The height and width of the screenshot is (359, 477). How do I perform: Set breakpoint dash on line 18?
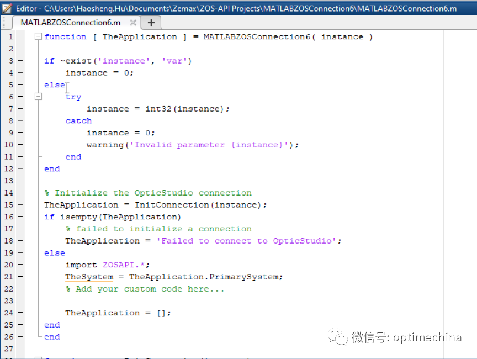point(20,240)
